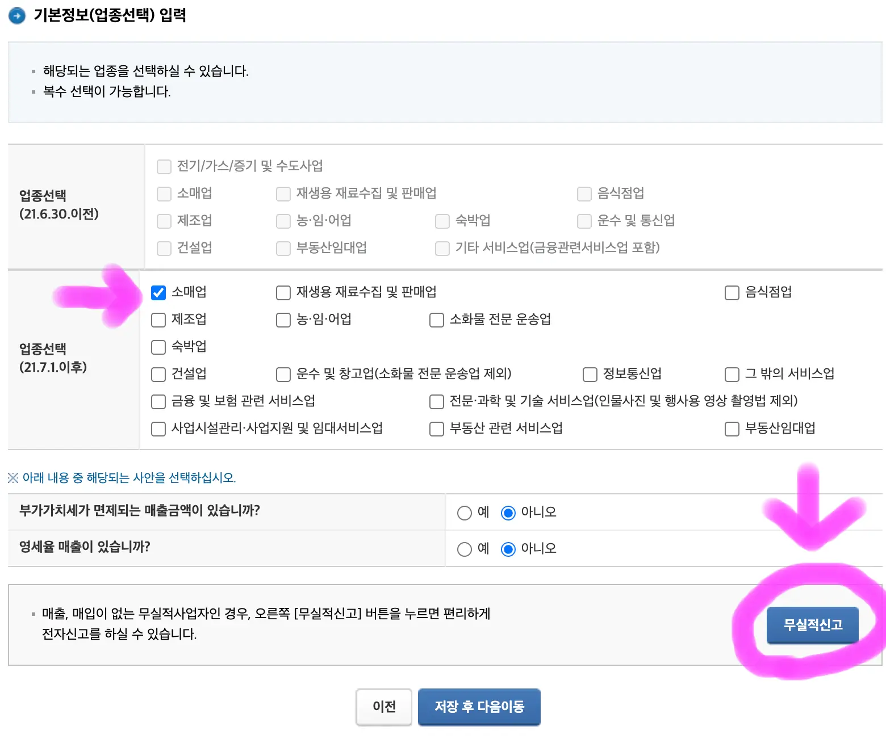Check 그 밖의 서비스업 option
The height and width of the screenshot is (739, 886).
[732, 374]
